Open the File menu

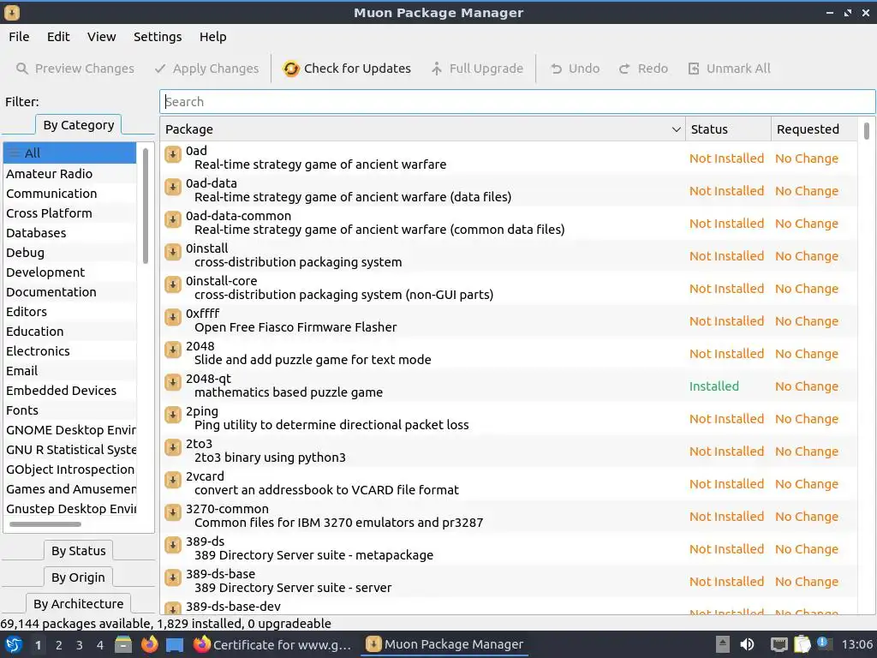point(19,36)
